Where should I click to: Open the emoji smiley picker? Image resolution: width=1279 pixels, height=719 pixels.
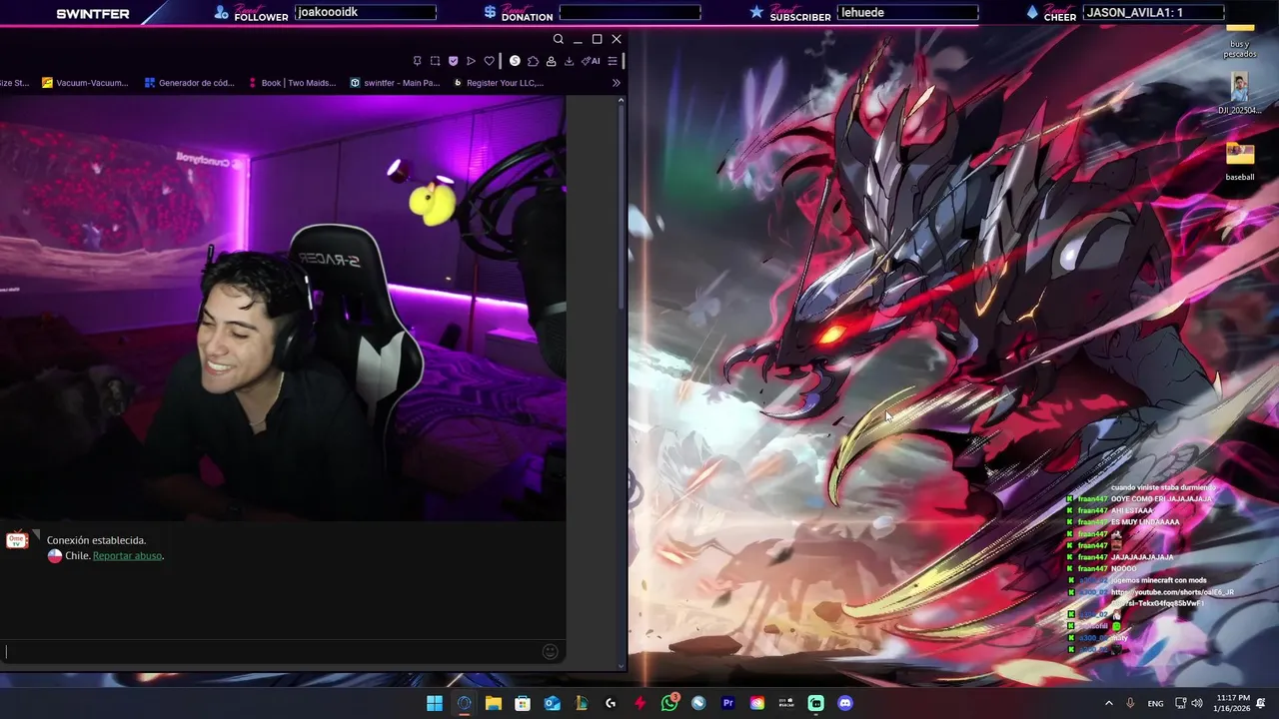click(550, 652)
